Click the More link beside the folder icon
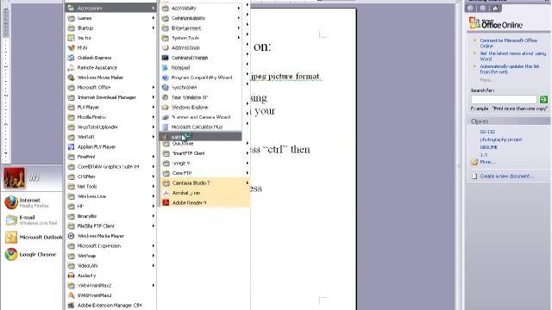 (487, 162)
